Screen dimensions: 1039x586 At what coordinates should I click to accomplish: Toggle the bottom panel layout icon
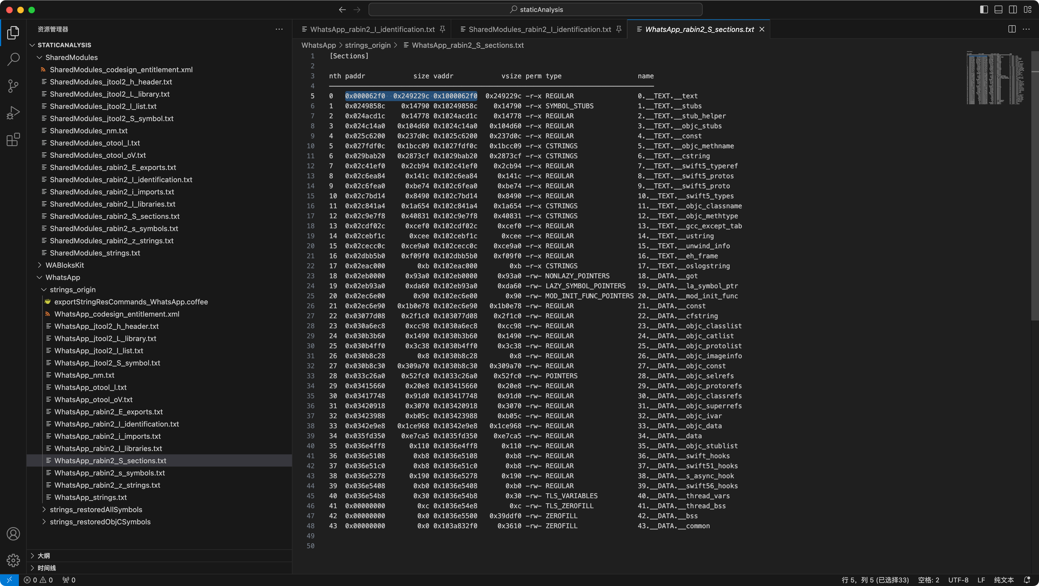[998, 10]
